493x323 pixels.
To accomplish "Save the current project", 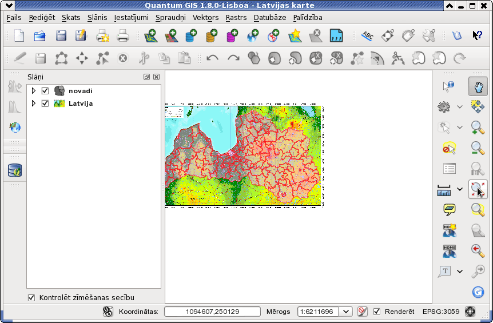I will tap(61, 35).
